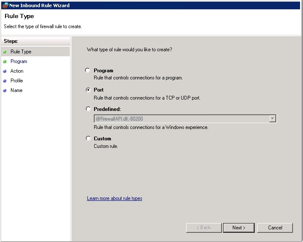
Task: Go to the Program step in sidebar
Action: coord(19,61)
